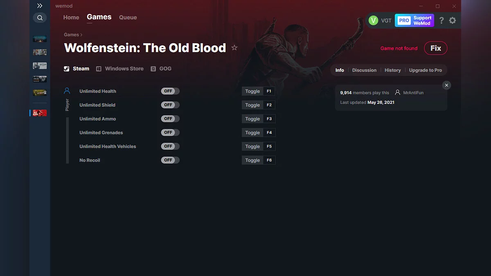The height and width of the screenshot is (276, 491).
Task: Open search with the magnifier icon
Action: 40,18
